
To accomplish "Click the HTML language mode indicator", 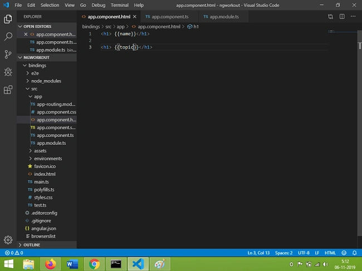I will pyautogui.click(x=330, y=253).
